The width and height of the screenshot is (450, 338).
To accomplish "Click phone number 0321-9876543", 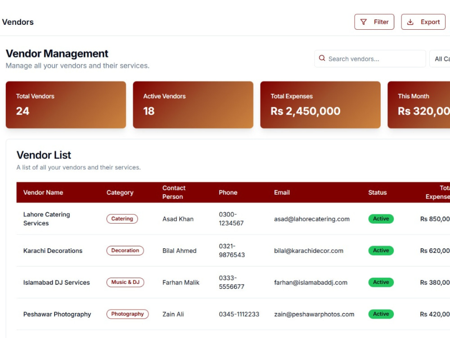I will coord(232,251).
